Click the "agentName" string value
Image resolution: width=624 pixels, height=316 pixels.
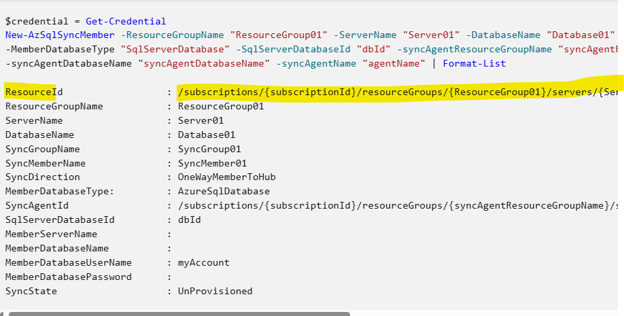(x=394, y=64)
